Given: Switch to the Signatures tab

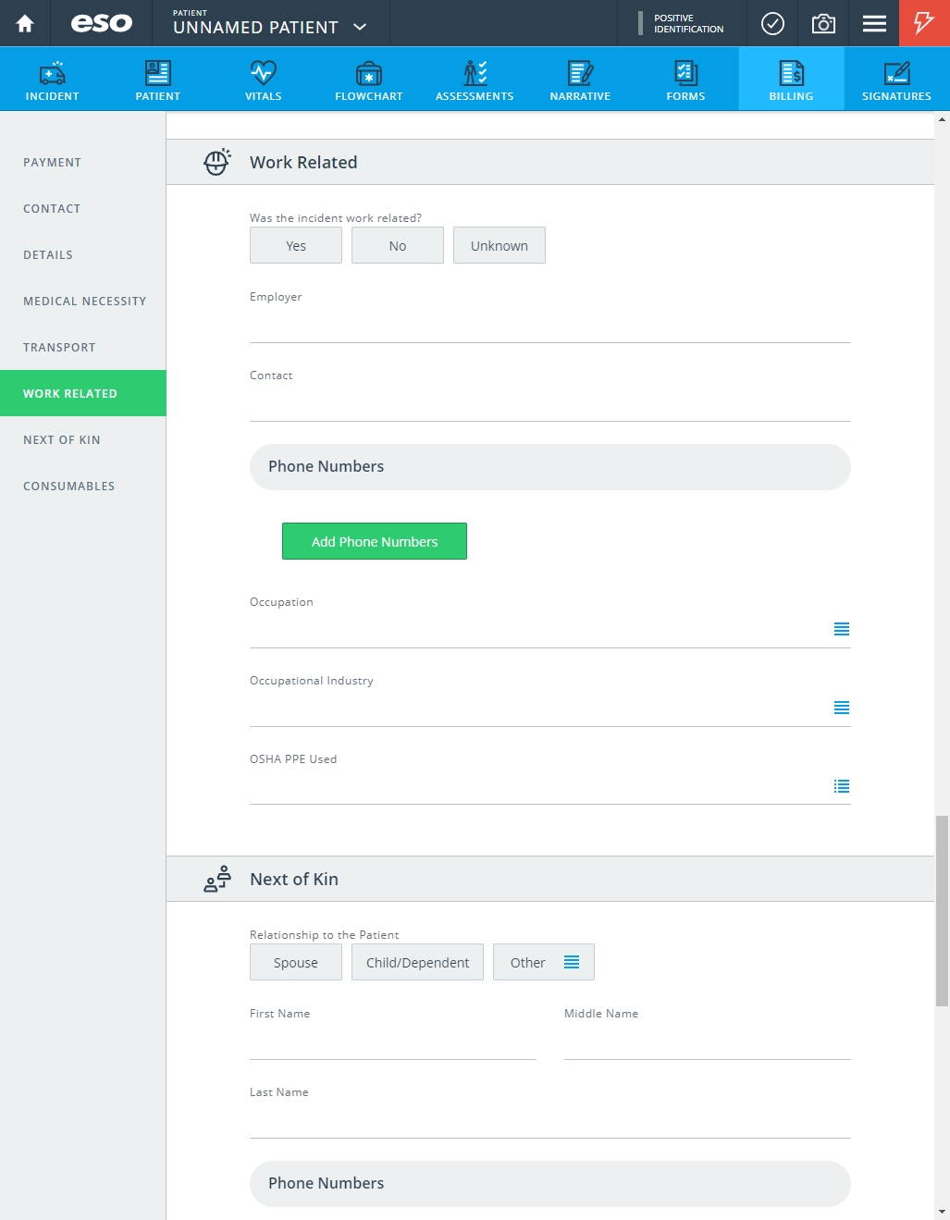Looking at the screenshot, I should point(896,79).
